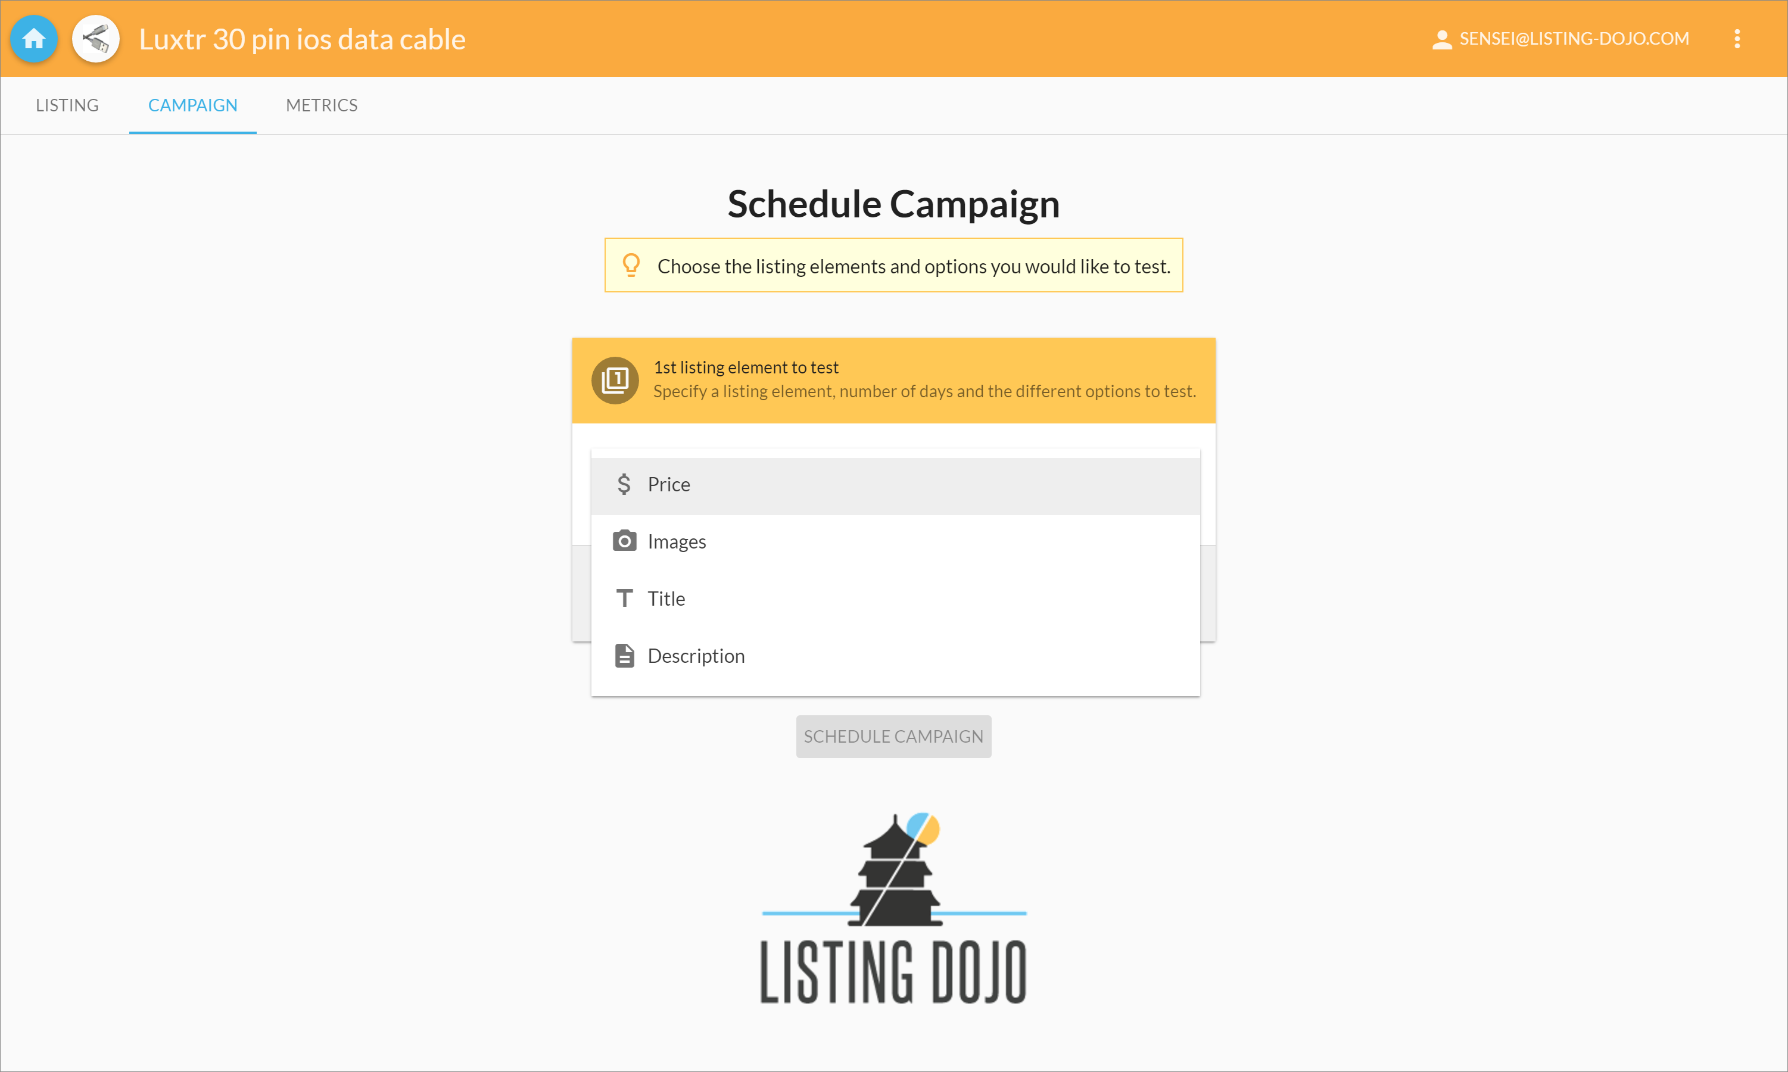Open the CAMPAIGN tab
This screenshot has height=1072, width=1788.
193,105
